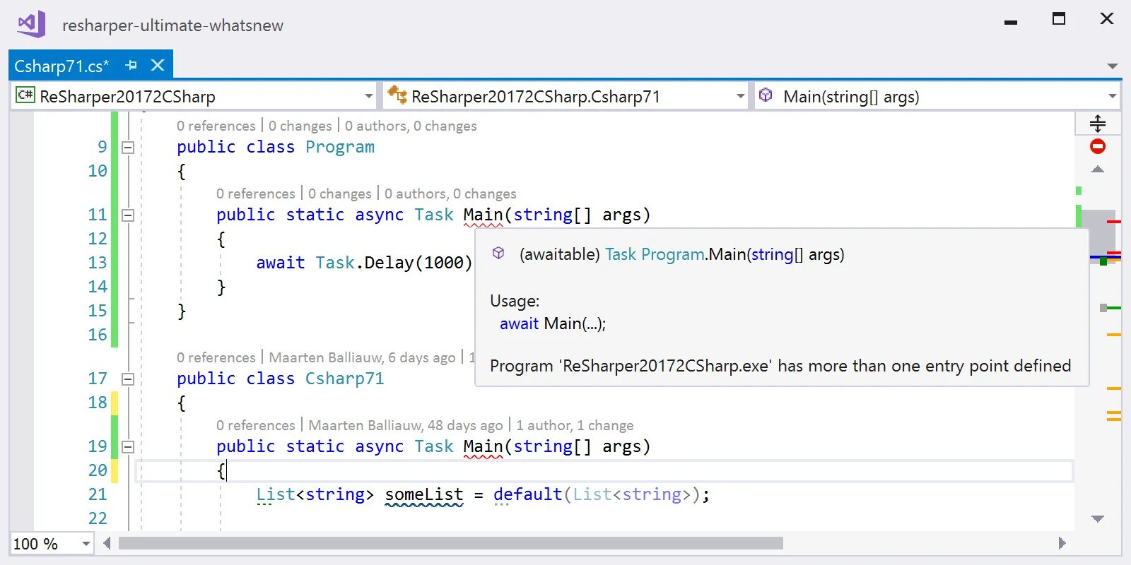Viewport: 1131px width, 565px height.
Task: Click '0 references' above class Csharp71
Action: [x=216, y=357]
